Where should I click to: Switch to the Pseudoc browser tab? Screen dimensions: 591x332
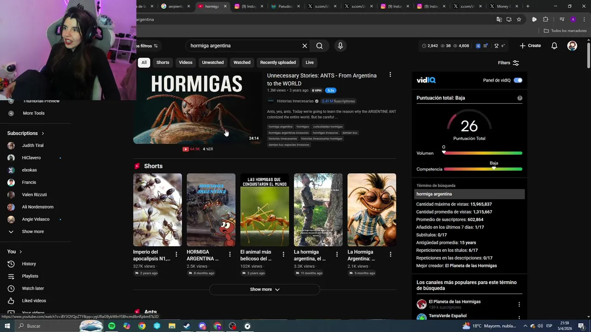[285, 6]
